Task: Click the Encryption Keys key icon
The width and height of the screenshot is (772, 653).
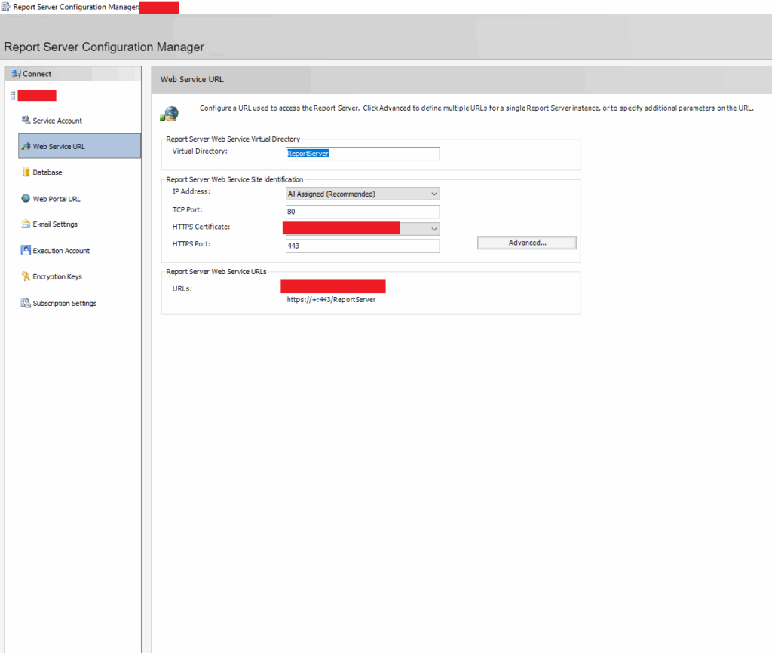Action: (x=26, y=276)
